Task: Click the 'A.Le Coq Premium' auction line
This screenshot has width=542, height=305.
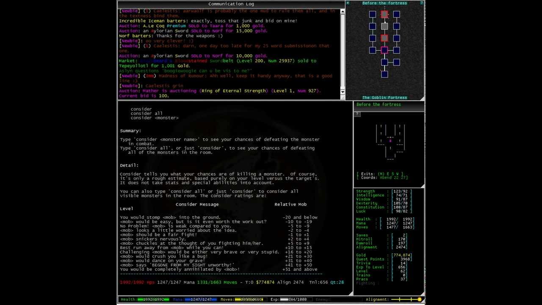Action: pos(193,26)
